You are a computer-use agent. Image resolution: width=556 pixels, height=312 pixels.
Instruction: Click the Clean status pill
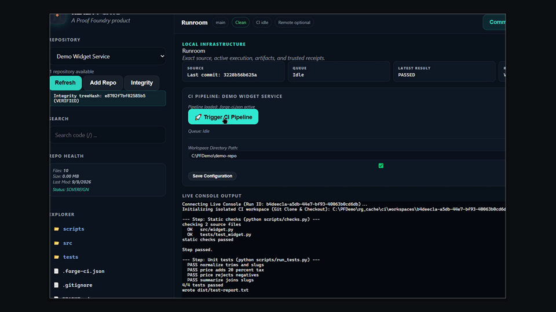[x=240, y=23]
